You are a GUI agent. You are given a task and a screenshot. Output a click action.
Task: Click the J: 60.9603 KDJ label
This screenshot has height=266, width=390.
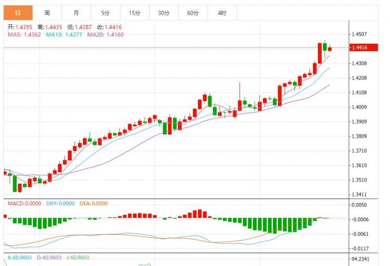click(78, 258)
